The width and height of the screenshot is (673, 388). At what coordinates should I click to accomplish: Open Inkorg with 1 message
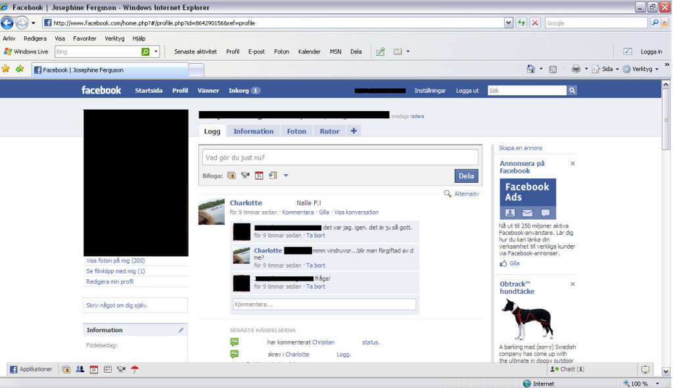(244, 91)
